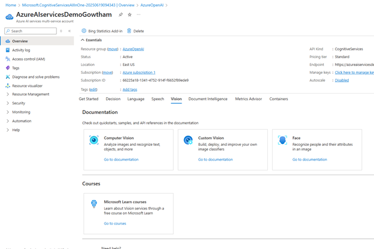Click the Custom Vision icon
This screenshot has height=249, width=374.
(x=188, y=140)
